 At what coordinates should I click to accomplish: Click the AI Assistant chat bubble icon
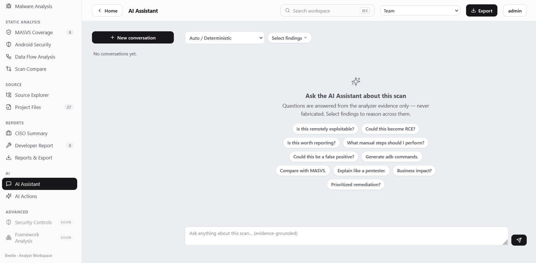(9, 184)
